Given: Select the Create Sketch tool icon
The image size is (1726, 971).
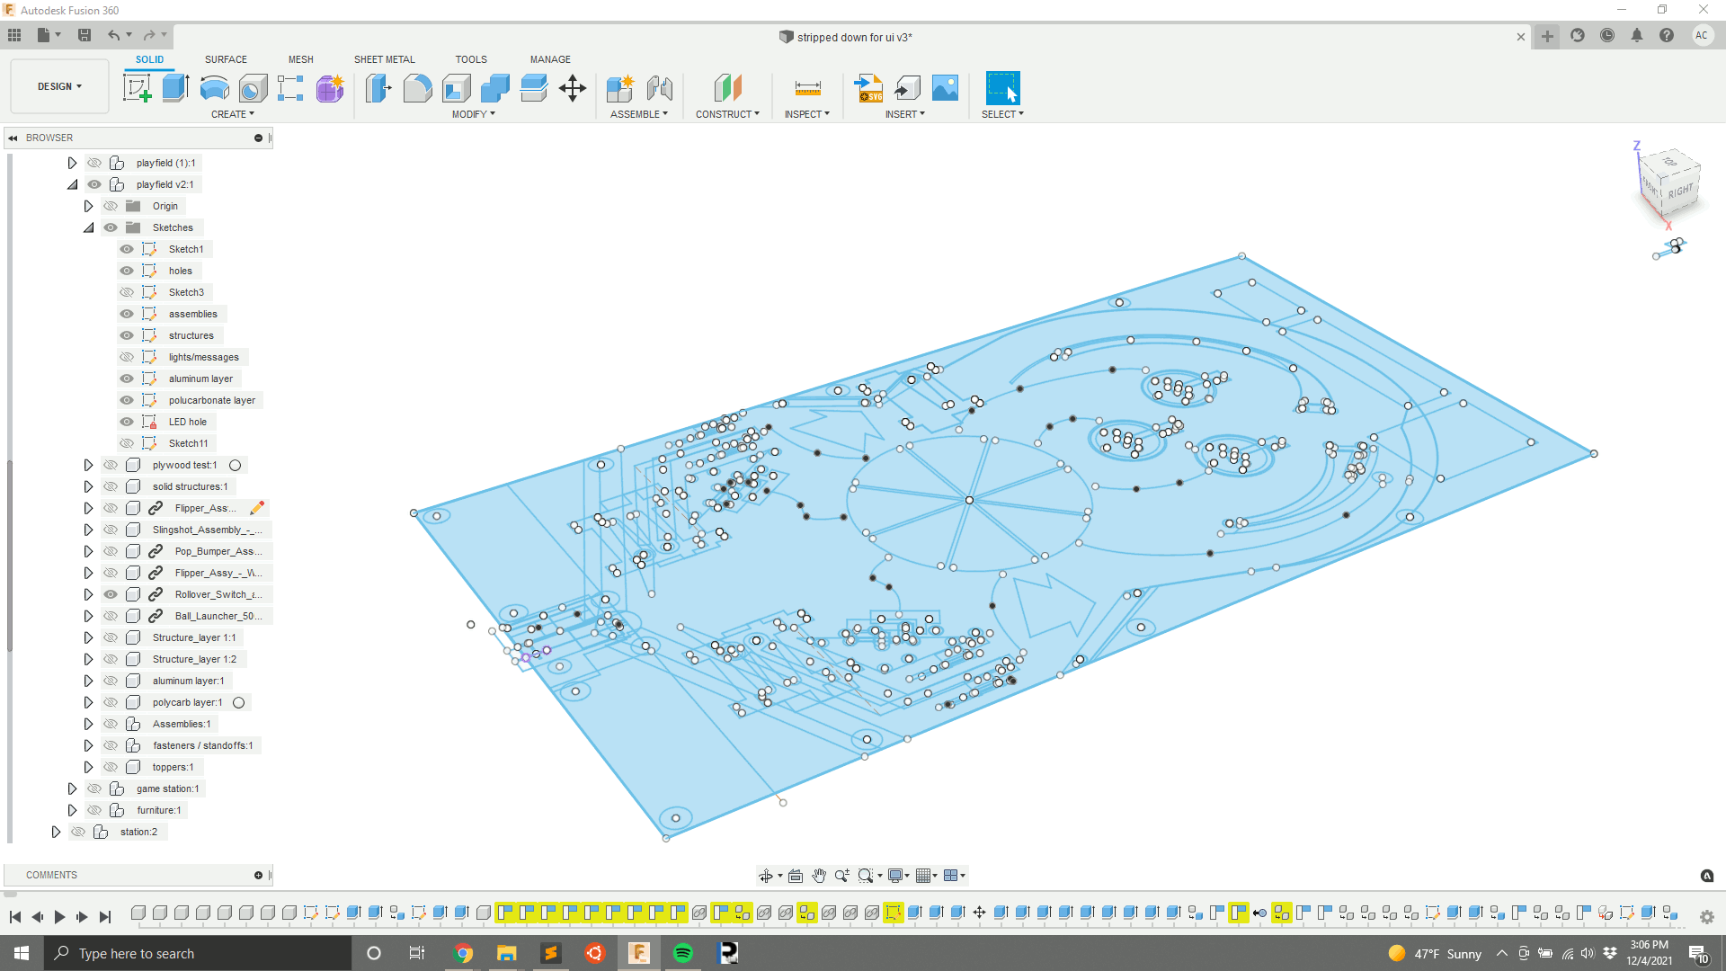Looking at the screenshot, I should click(x=137, y=88).
